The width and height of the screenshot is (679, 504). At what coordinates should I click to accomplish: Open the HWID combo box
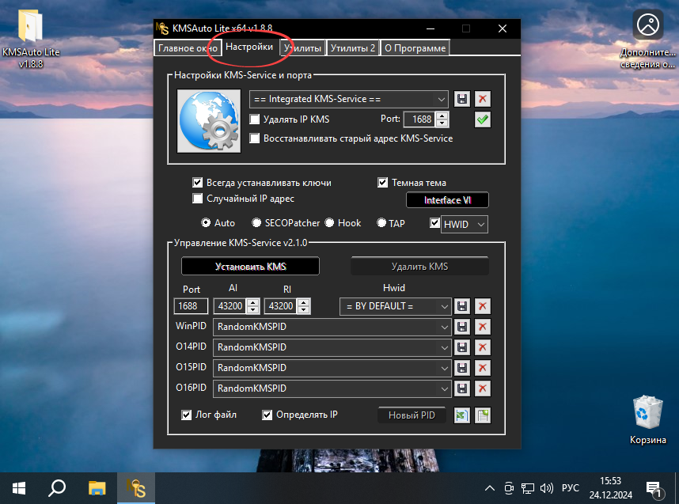(480, 225)
